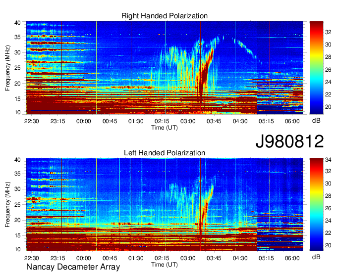Click the 35 MHz tick of Left Handed plot
This screenshot has width=337, height=273.
coord(18,174)
